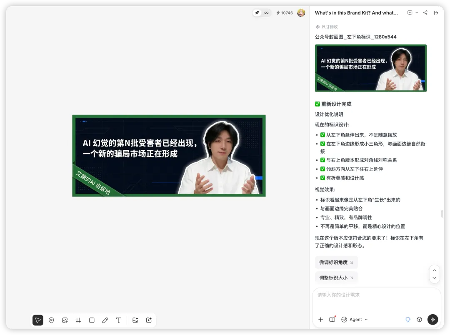The image size is (450, 335).
Task: Toggle the infinity mode switch
Action: click(x=267, y=12)
